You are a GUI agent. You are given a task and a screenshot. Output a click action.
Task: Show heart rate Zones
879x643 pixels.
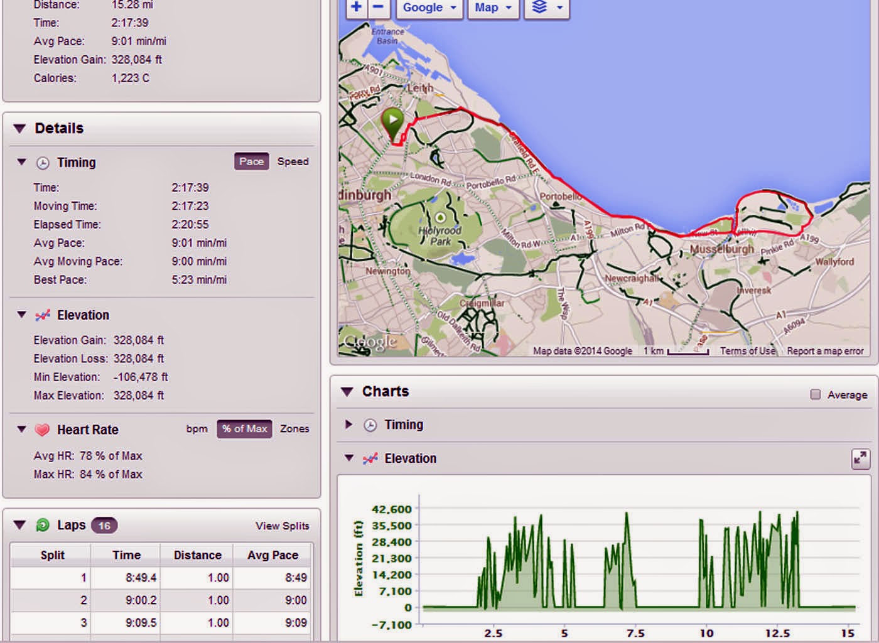point(294,429)
